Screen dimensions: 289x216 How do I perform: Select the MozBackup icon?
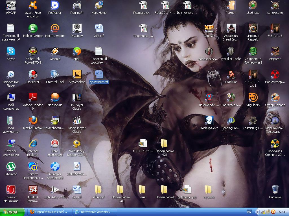pyautogui.click(x=55, y=97)
